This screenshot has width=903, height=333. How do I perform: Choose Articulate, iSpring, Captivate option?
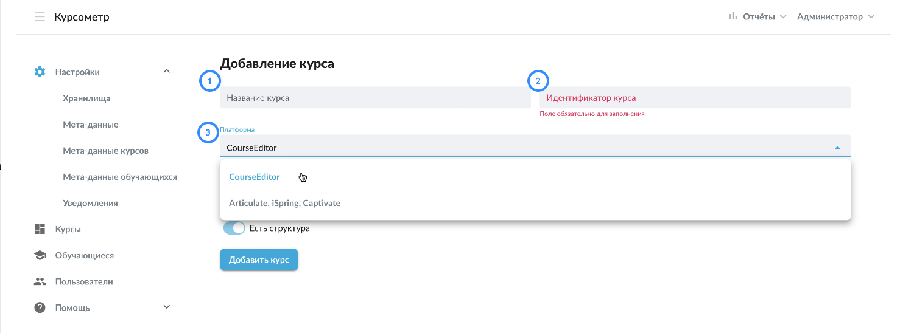pos(285,203)
